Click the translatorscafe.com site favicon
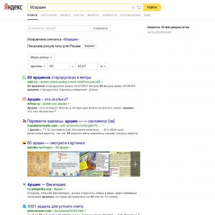215x215 pixels. (24, 121)
